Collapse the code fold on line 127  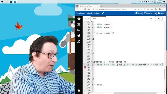point(92,36)
